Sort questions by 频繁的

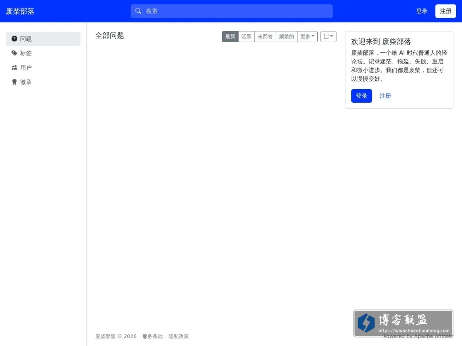286,37
